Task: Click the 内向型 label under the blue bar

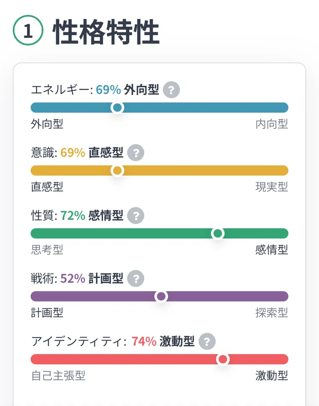Action: click(271, 124)
